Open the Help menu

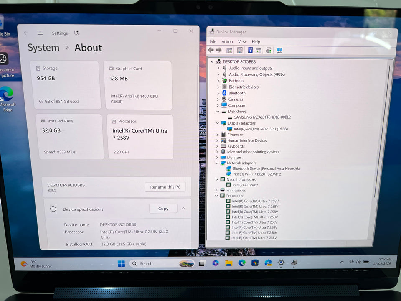[x=256, y=42]
